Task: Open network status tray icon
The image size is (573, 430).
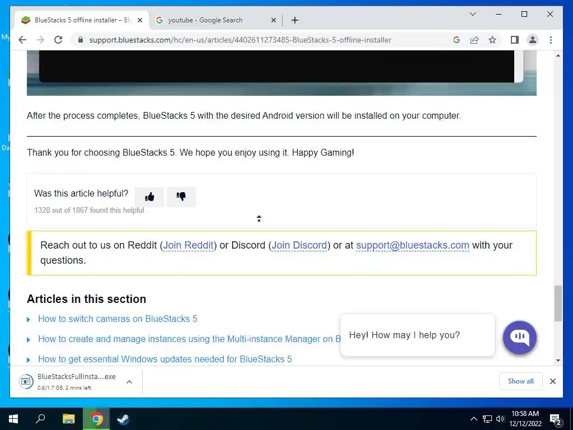Action: tap(487, 419)
